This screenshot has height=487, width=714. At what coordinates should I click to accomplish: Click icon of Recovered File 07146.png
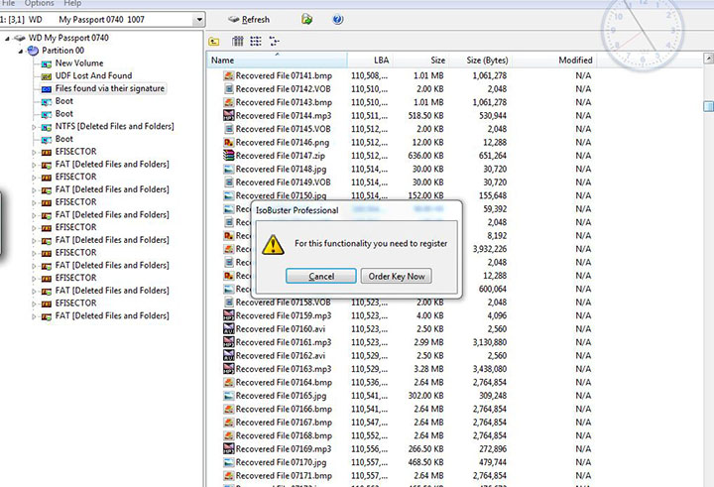pyautogui.click(x=229, y=142)
